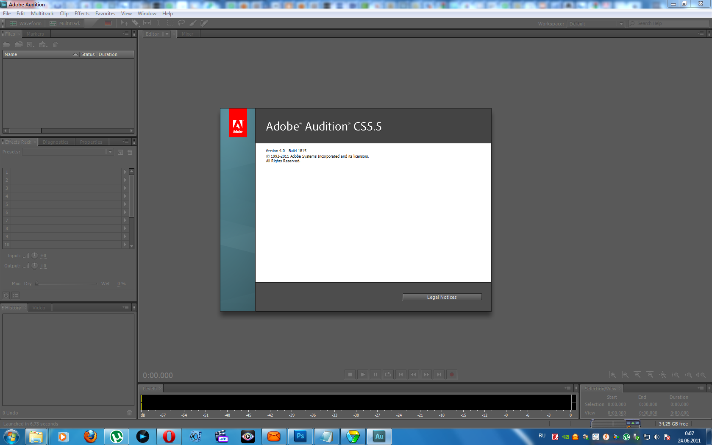The width and height of the screenshot is (712, 445).
Task: Switch to the Video tab
Action: (x=39, y=308)
